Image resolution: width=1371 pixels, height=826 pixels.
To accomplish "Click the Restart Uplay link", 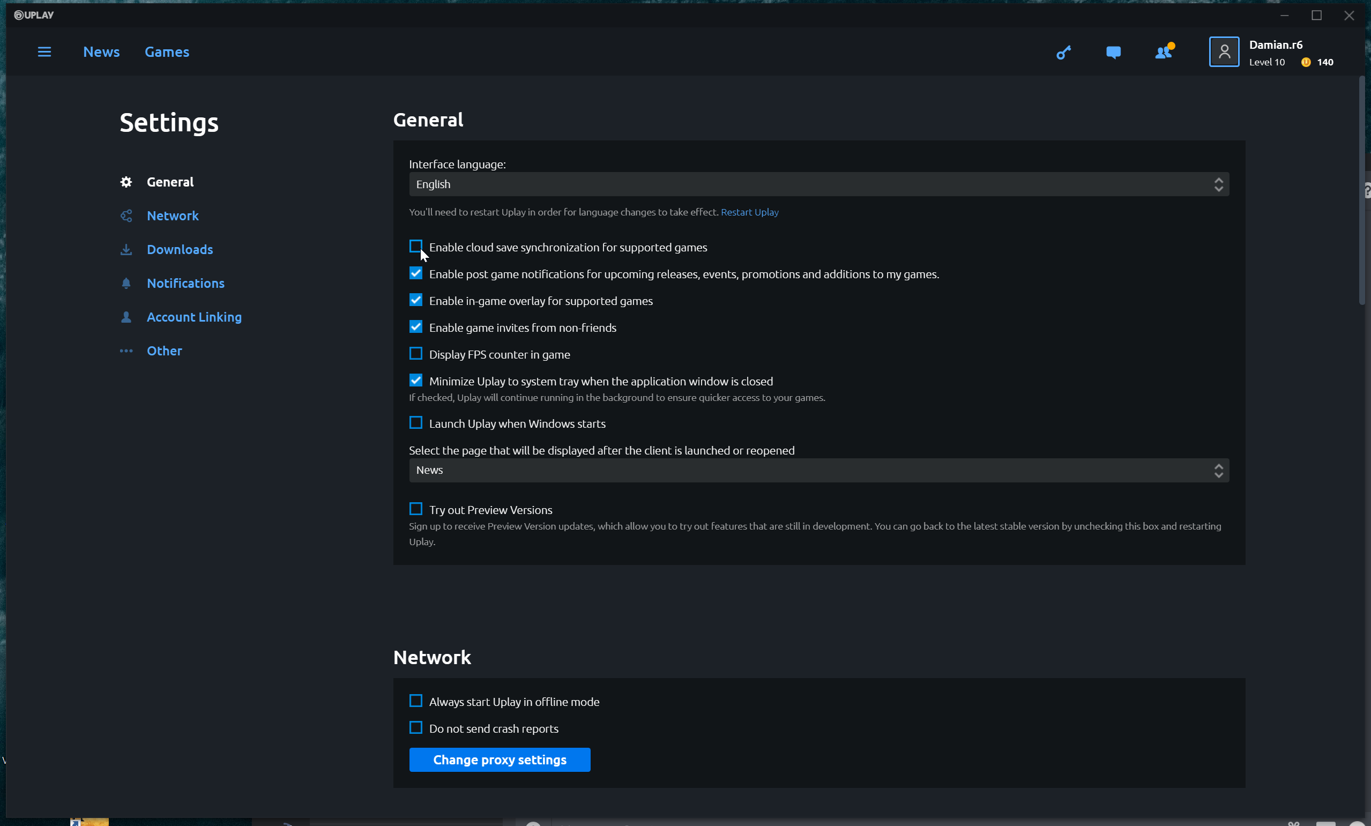I will (749, 212).
